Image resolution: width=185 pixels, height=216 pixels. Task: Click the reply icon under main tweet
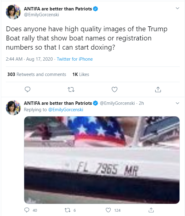click(27, 89)
